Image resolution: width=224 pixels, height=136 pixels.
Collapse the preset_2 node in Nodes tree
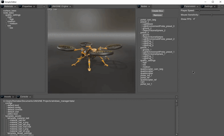point(139,22)
